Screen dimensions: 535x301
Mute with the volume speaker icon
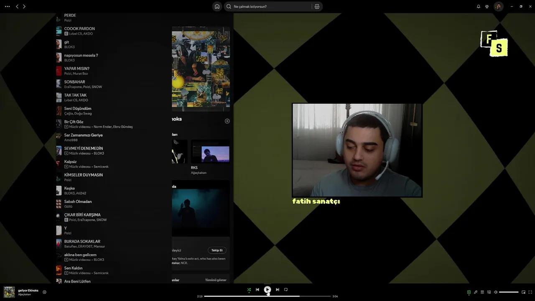point(496,292)
